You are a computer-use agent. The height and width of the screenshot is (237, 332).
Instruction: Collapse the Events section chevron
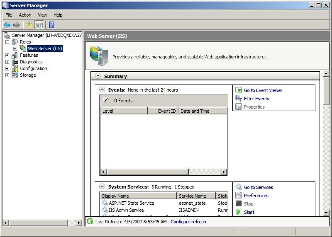pyautogui.click(x=102, y=89)
